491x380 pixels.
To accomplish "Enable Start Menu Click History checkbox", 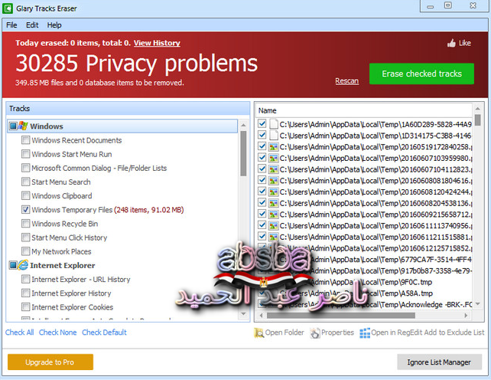I will 26,237.
